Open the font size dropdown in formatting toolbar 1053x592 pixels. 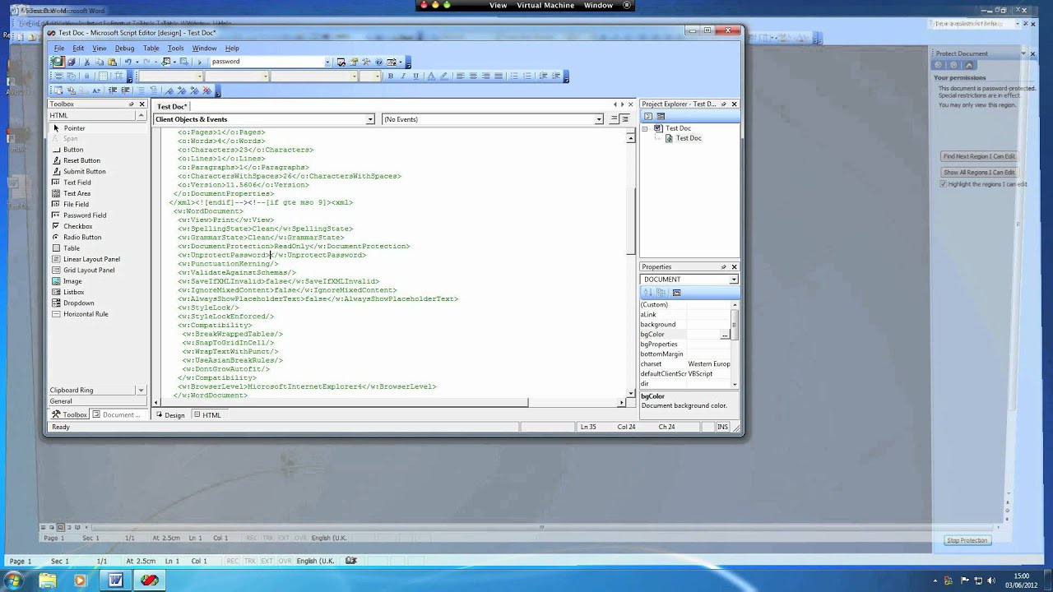pos(378,76)
